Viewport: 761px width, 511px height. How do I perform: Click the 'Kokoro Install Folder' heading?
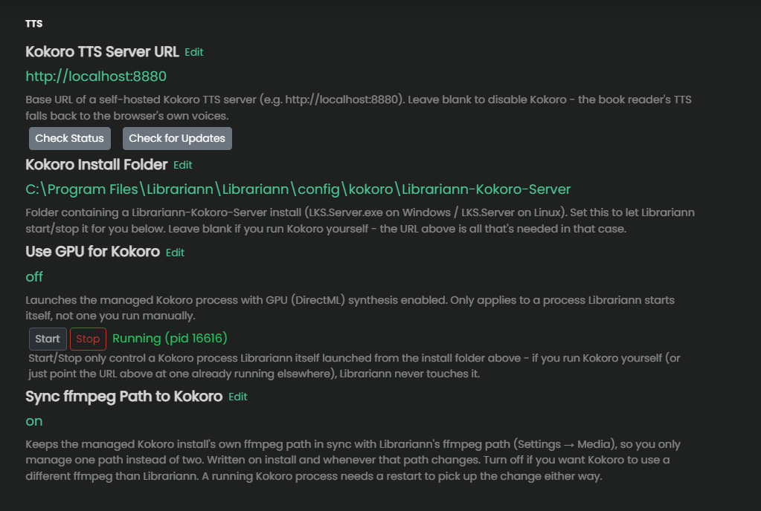tap(97, 165)
